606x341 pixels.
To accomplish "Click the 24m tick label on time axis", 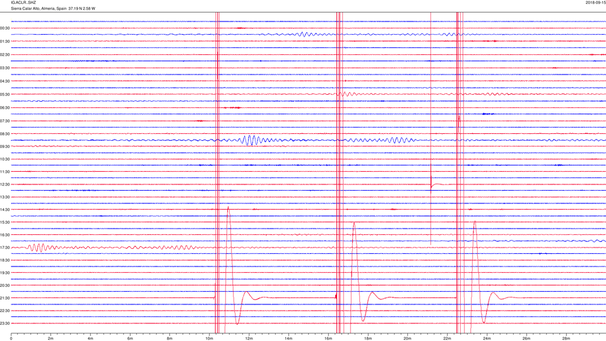I will click(487, 338).
